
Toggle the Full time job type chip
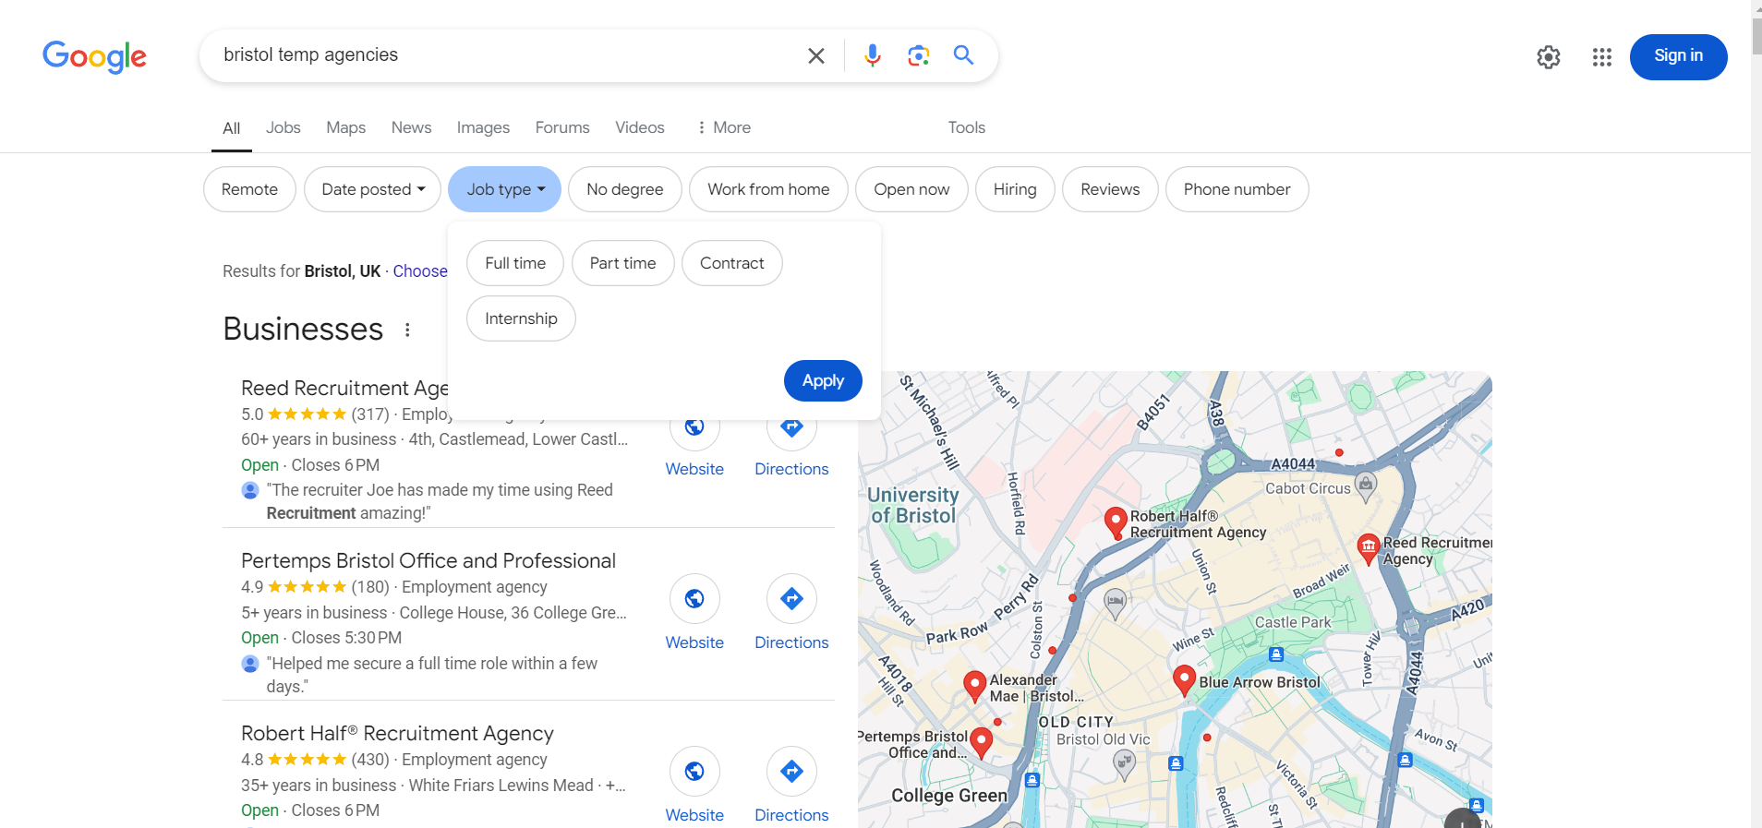515,263
